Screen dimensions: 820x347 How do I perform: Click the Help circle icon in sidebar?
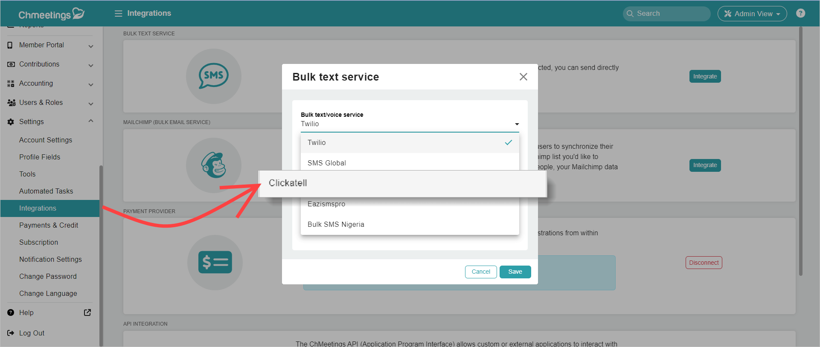(11, 312)
